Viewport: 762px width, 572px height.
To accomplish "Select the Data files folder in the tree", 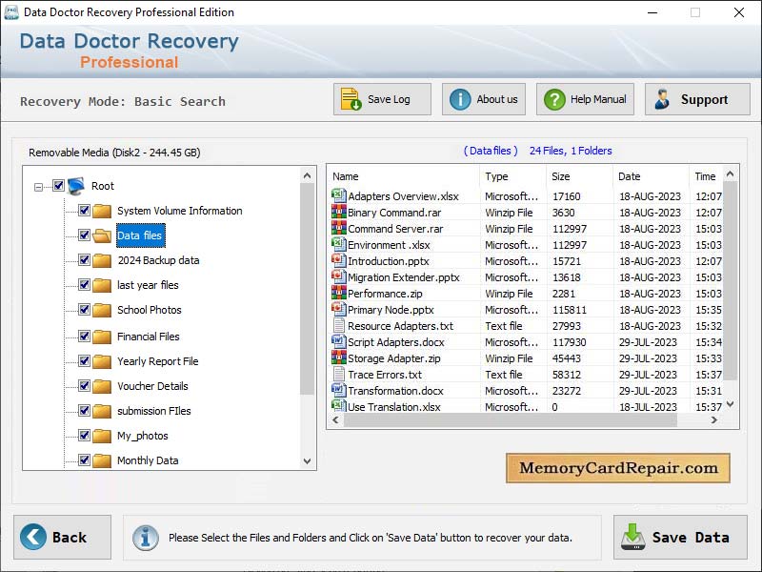I will click(x=140, y=235).
